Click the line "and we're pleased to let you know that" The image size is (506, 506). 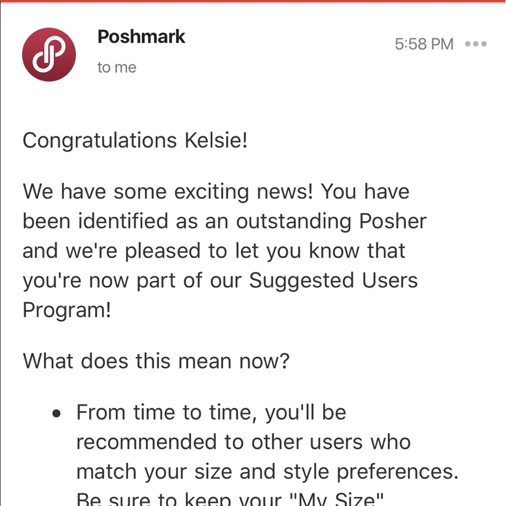click(214, 250)
